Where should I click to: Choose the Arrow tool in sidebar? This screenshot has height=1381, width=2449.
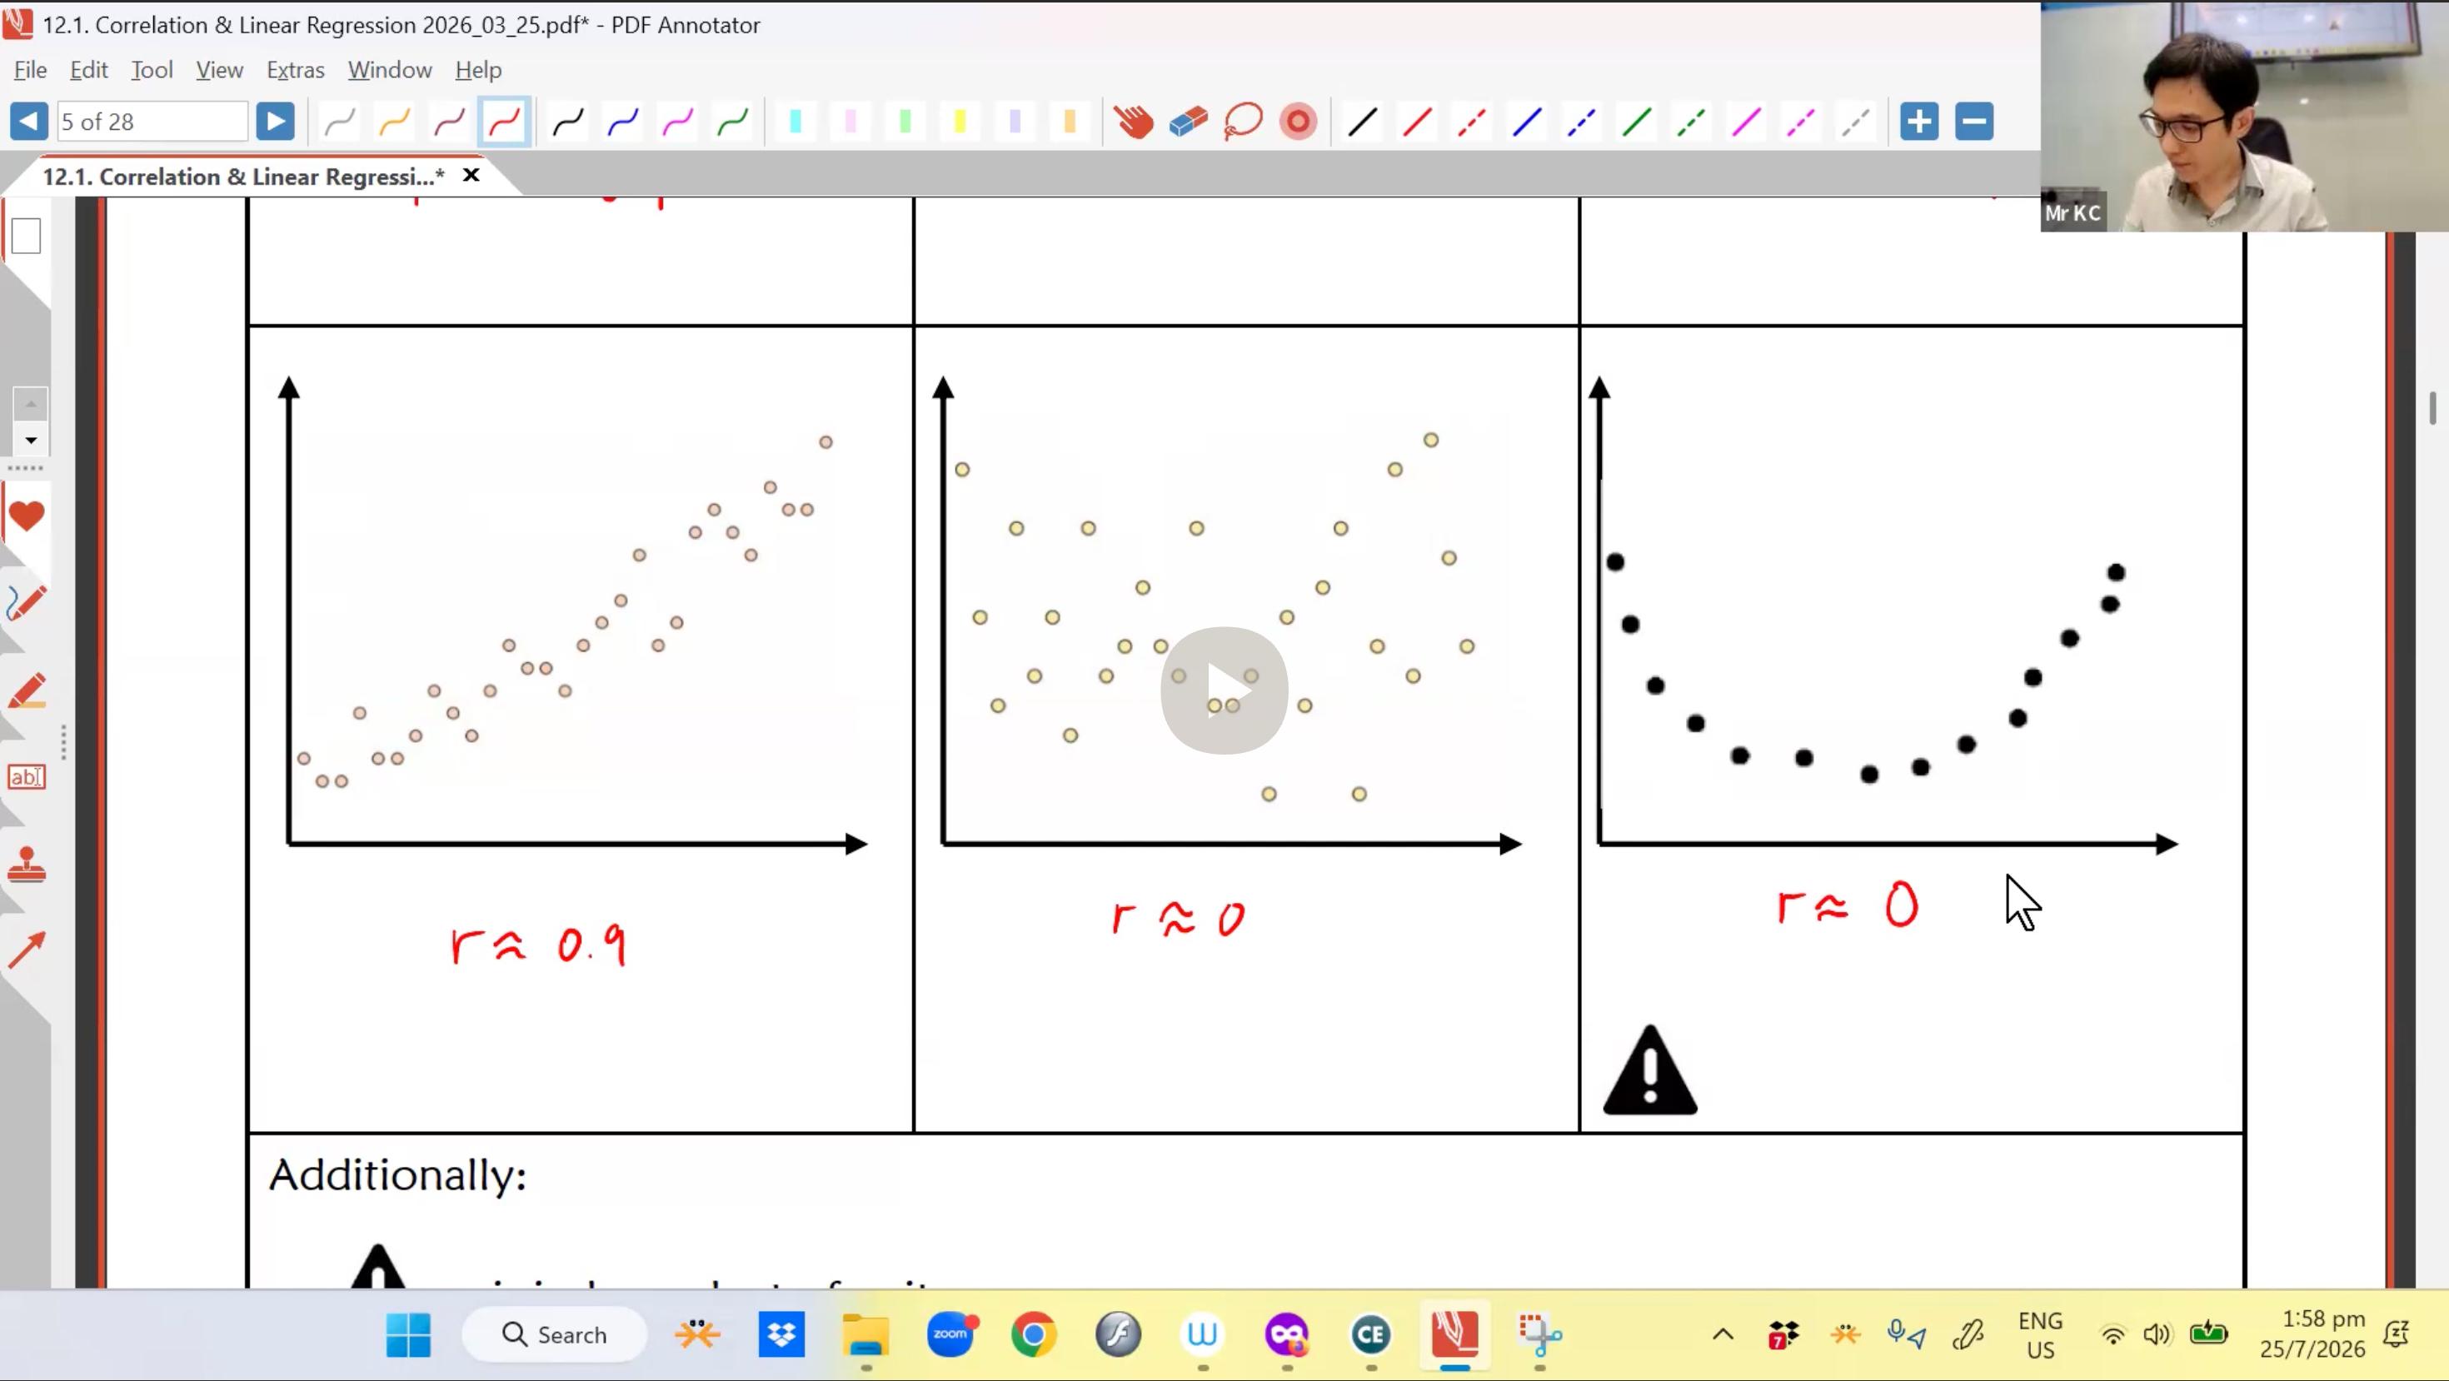tap(26, 950)
